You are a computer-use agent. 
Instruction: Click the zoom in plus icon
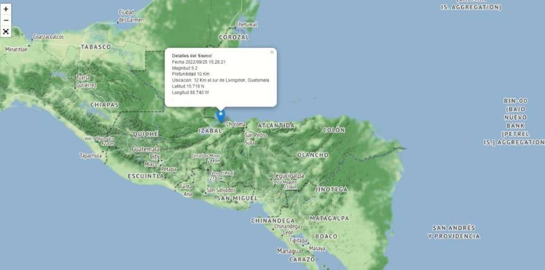pos(6,9)
